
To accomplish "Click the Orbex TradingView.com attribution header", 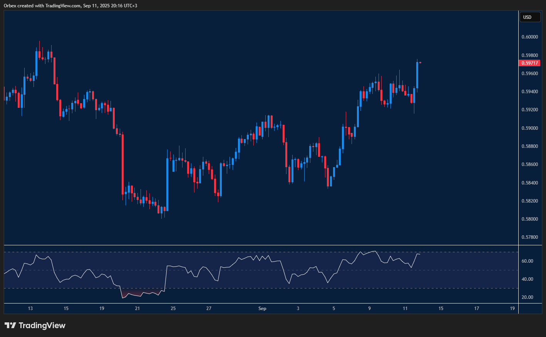I will (70, 5).
